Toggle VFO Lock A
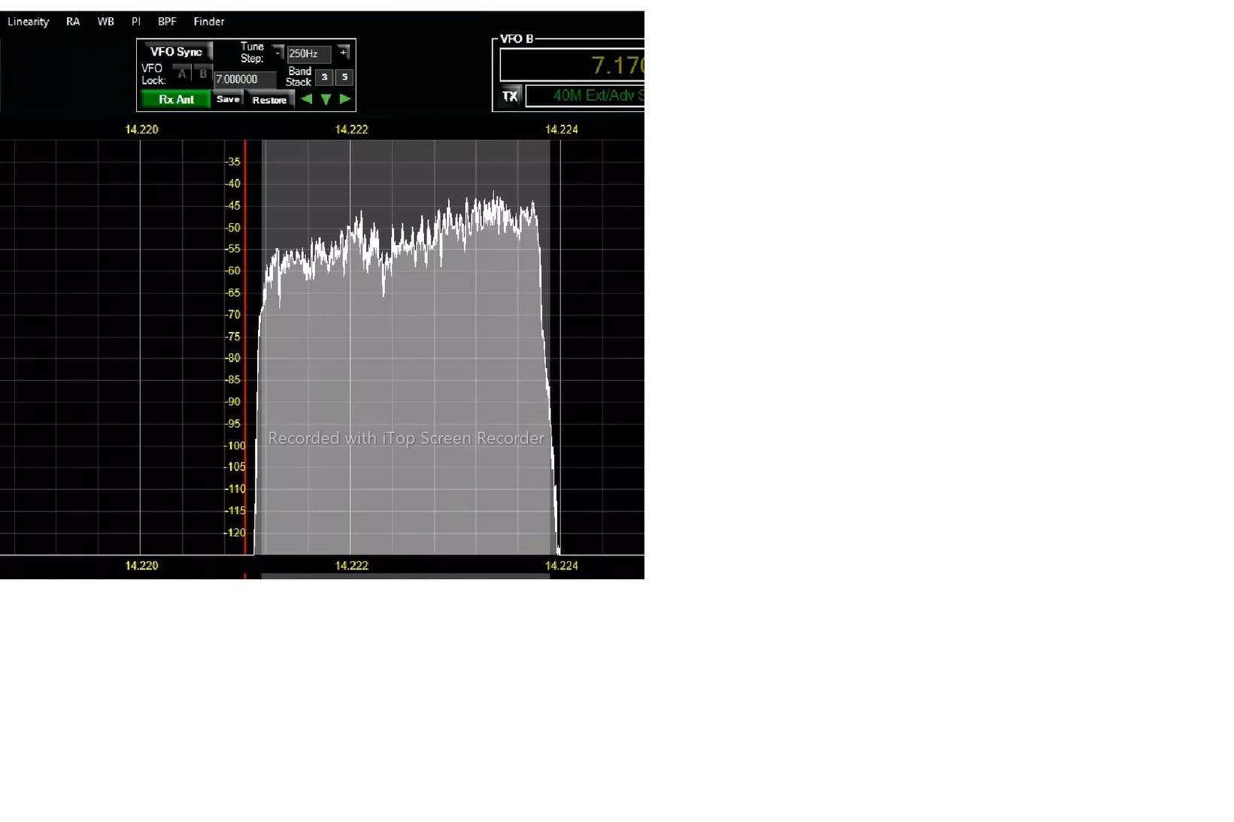Screen dimensions: 1234x822 click(182, 74)
